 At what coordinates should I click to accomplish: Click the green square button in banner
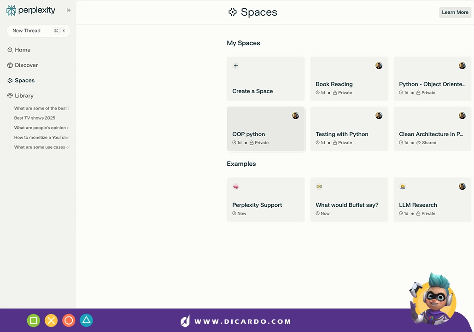pyautogui.click(x=34, y=320)
